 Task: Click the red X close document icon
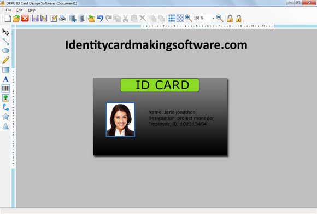tap(25, 18)
